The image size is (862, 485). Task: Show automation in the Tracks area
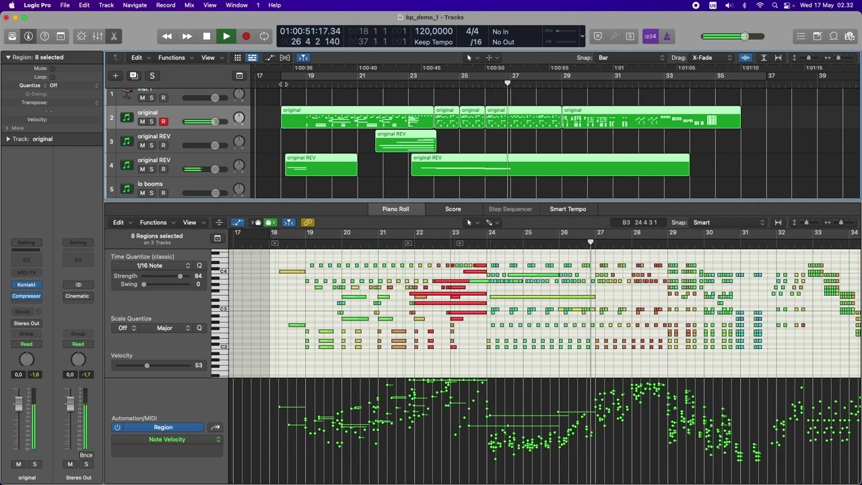click(270, 58)
